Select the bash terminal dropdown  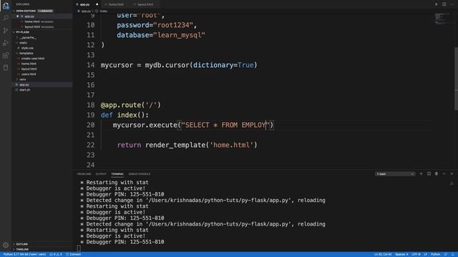395,174
